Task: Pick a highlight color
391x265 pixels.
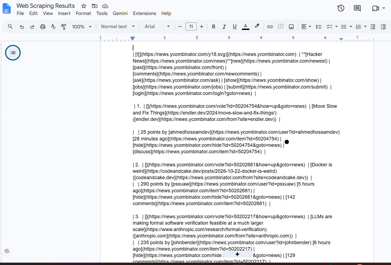Action: click(x=257, y=26)
